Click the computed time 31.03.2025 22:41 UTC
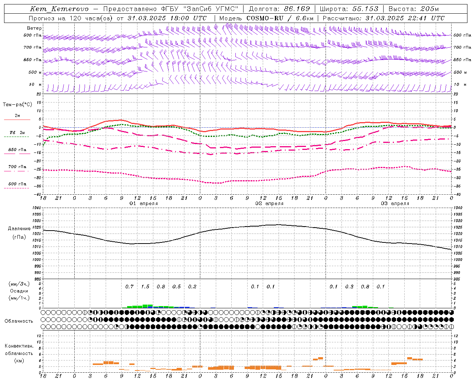This screenshot has width=473, height=379. (x=405, y=18)
